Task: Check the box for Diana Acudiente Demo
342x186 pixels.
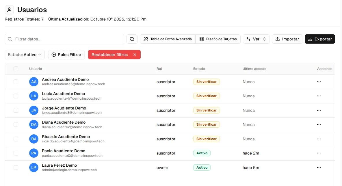Action: point(16,124)
